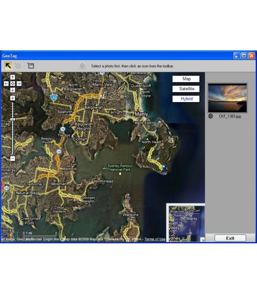Click the route 22 shield on the map
257x294 pixels.
[54, 97]
